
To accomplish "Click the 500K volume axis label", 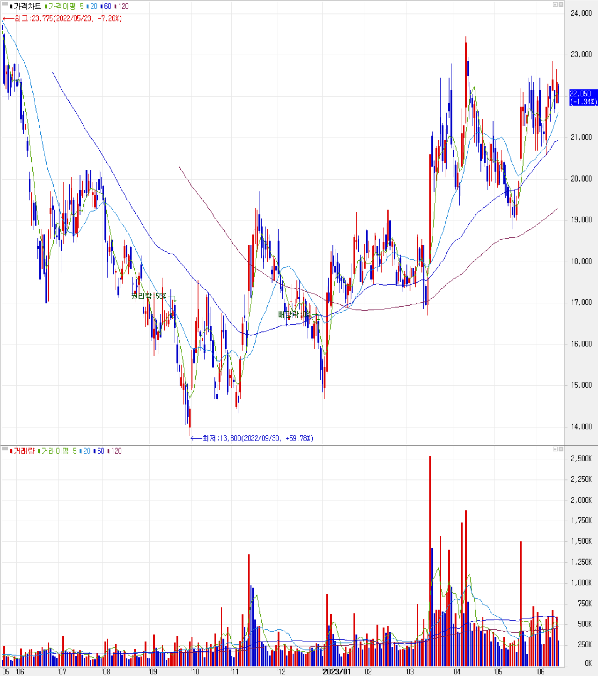I will pyautogui.click(x=585, y=624).
